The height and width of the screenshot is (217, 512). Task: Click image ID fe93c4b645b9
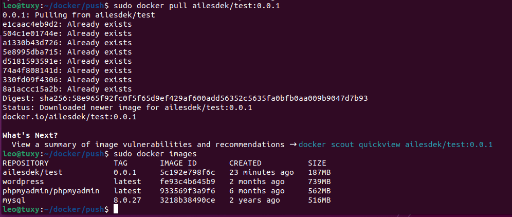click(188, 182)
